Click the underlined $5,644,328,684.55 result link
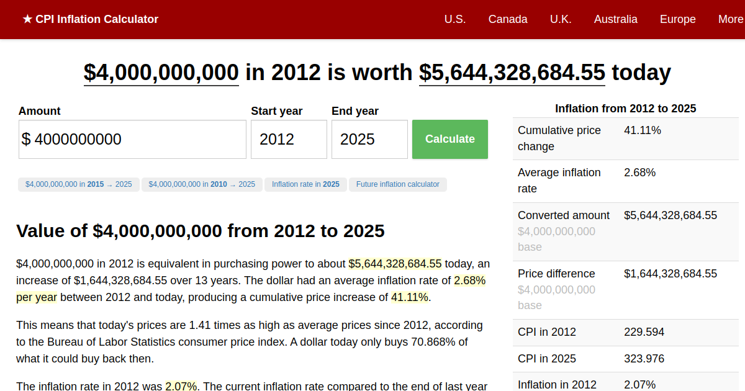Screen dimensions: 745x391 512,73
